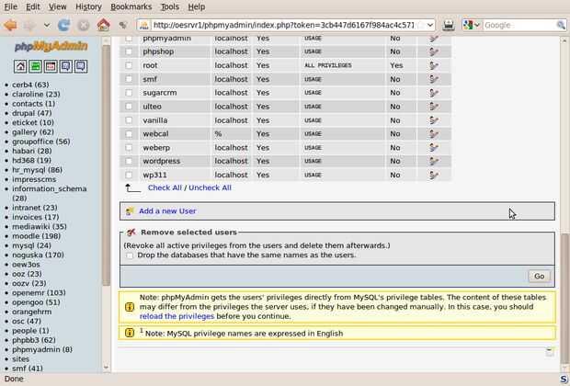Screen dimensions: 570x386
Task: Open the moodle (198) database
Action: coord(37,236)
